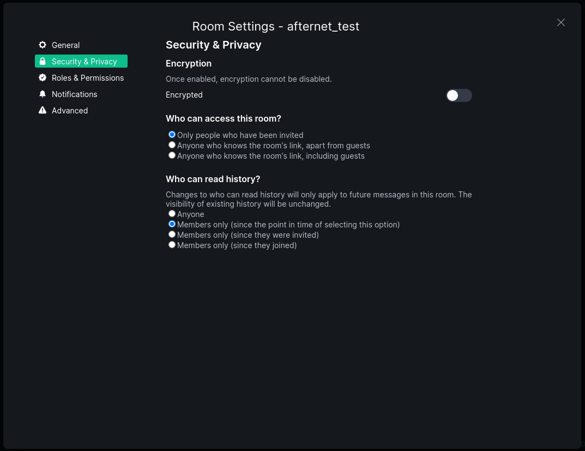Close the Room Settings dialog
Screen dimensions: 585x451
[560, 22]
